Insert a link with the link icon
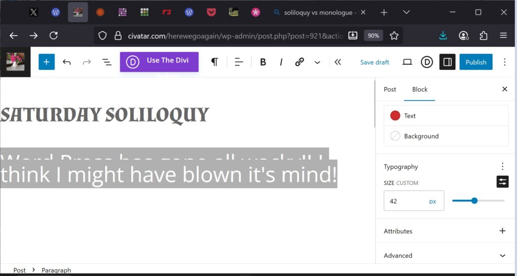The height and width of the screenshot is (276, 517). (x=299, y=62)
